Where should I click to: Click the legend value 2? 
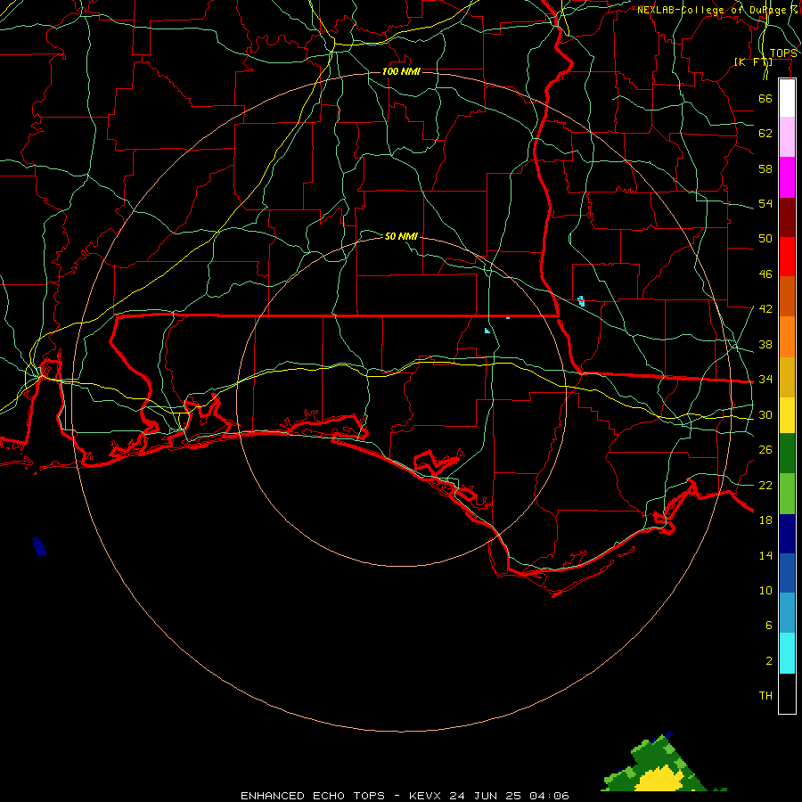769,661
